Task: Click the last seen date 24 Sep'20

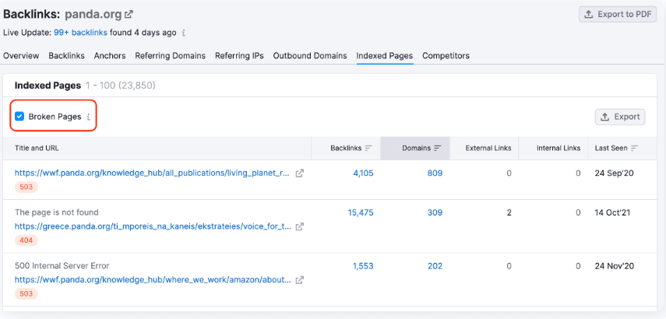Action: click(x=614, y=173)
